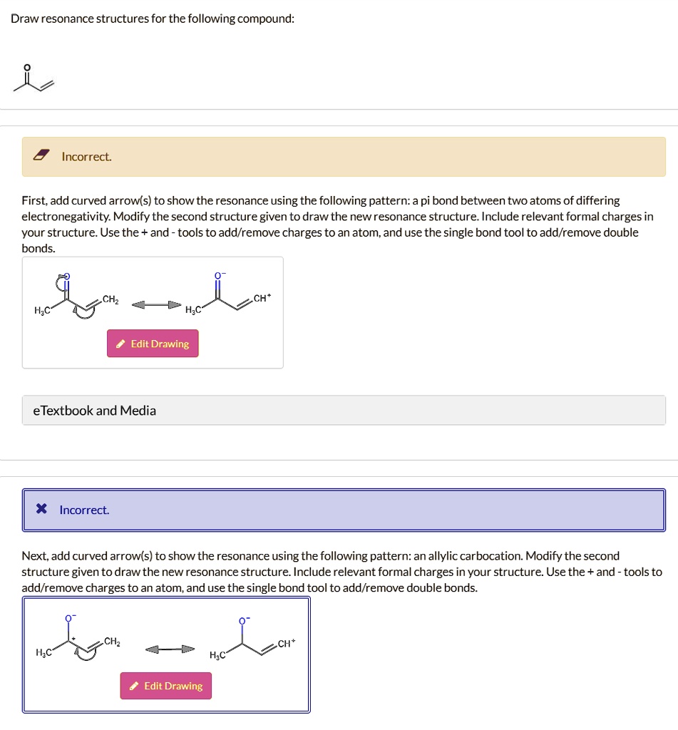Click the CH+ charge label on the second structure
This screenshot has width=678, height=730.
coord(262,298)
